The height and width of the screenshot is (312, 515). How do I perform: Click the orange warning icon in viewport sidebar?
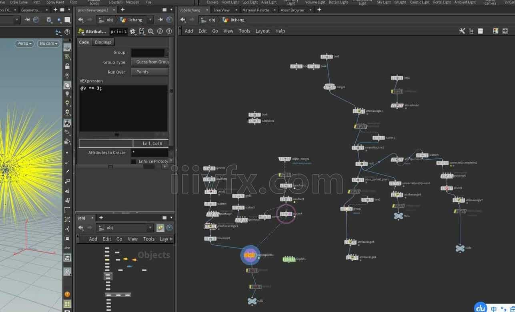click(x=67, y=294)
